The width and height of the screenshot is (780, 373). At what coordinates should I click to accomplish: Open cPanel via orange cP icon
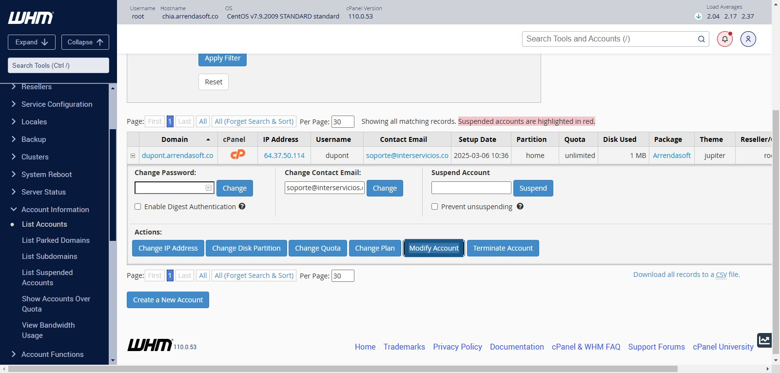tap(238, 155)
